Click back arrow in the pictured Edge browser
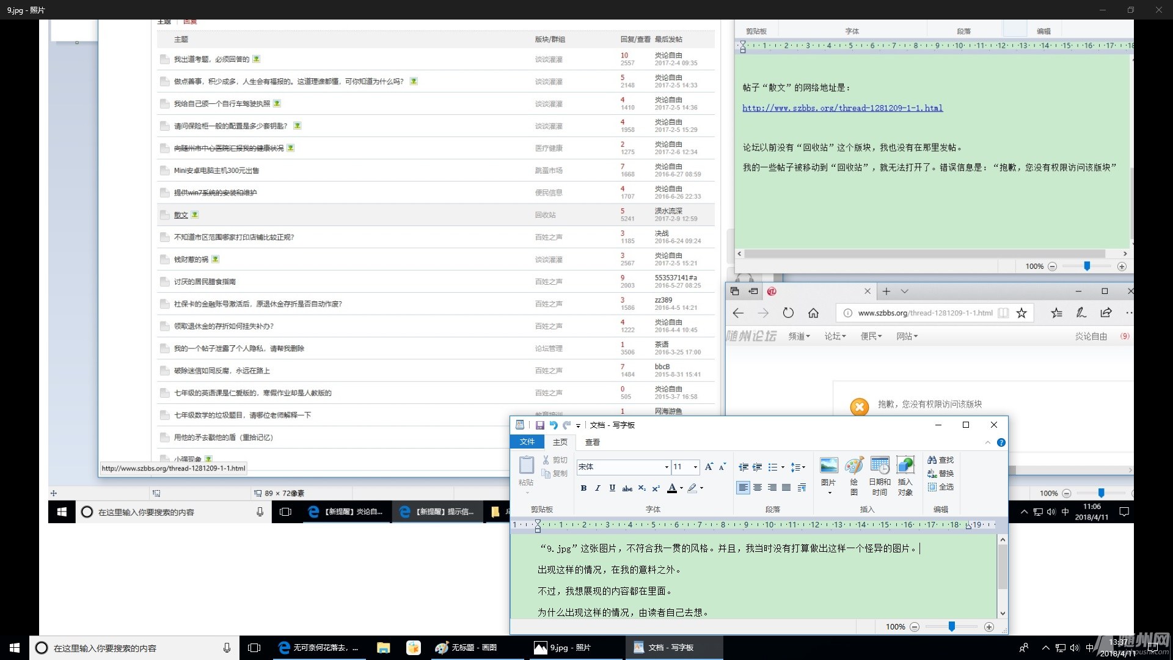The image size is (1173, 660). [738, 313]
